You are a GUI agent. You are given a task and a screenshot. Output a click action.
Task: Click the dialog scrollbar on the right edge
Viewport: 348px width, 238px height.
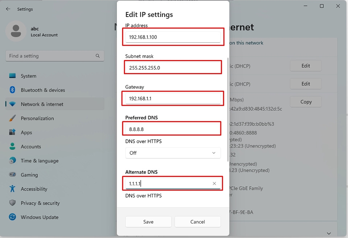click(x=228, y=109)
